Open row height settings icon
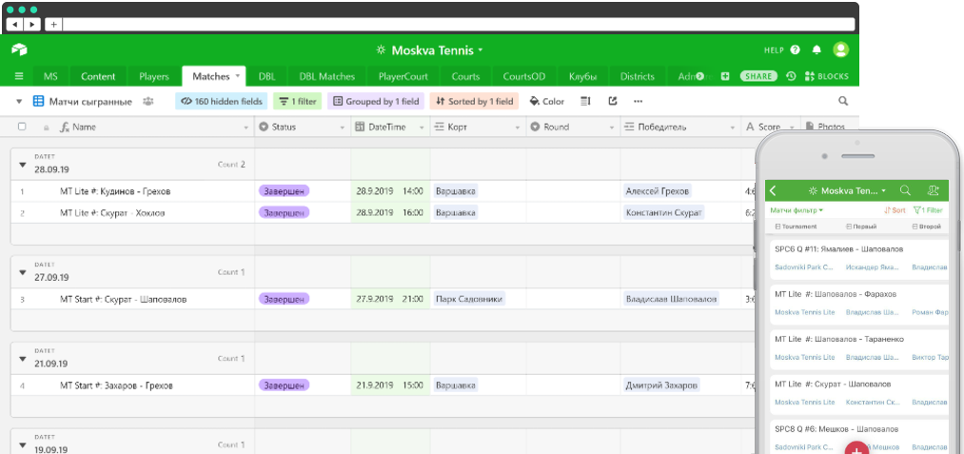Image resolution: width=964 pixels, height=454 pixels. tap(585, 102)
